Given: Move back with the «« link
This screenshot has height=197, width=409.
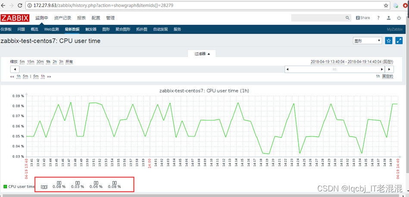Looking at the screenshot, I should [x=12, y=76].
